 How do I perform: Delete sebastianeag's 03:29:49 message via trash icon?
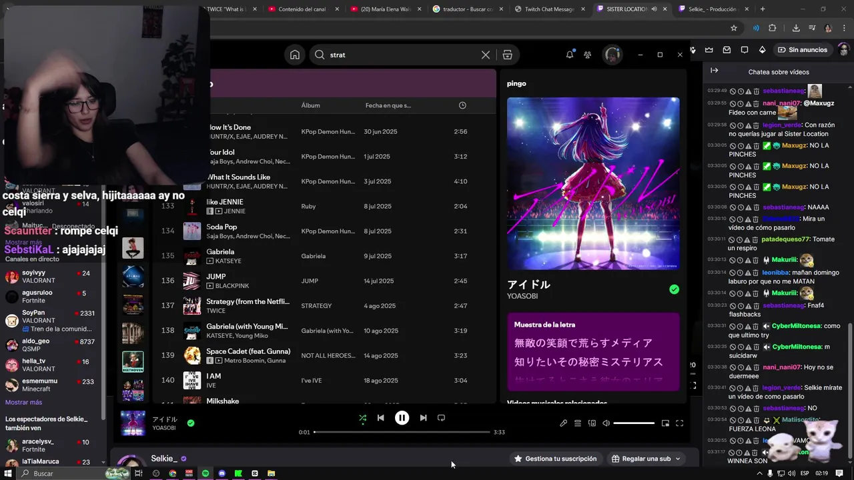click(x=756, y=91)
